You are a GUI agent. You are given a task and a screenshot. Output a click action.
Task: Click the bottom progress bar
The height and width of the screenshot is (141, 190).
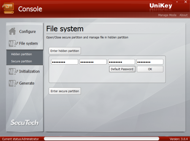[x=101, y=139]
